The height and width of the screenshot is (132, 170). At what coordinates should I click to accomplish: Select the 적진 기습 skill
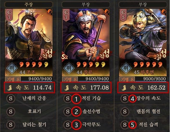click(91, 98)
